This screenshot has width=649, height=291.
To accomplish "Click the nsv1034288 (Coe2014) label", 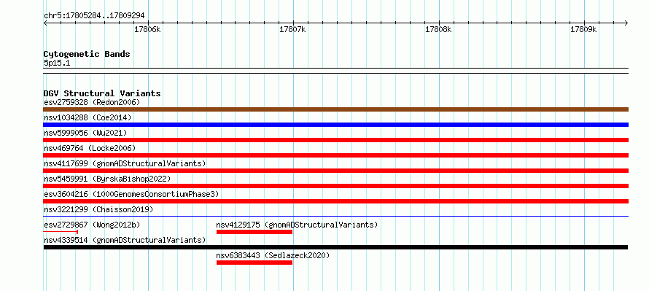I will point(88,117).
